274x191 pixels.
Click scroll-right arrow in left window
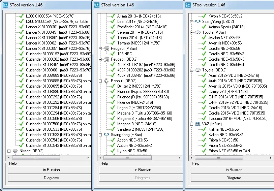click(x=88, y=158)
